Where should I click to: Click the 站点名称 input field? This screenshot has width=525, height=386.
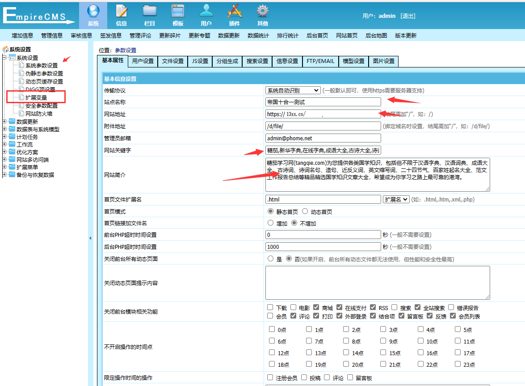tap(323, 102)
